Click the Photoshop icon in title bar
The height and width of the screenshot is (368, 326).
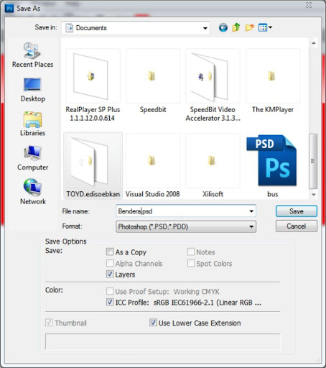tap(9, 9)
